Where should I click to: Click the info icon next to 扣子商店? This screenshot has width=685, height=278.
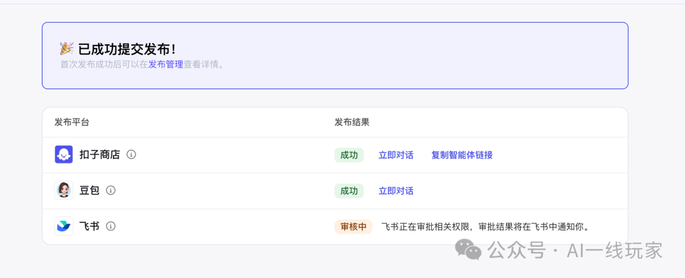point(131,155)
